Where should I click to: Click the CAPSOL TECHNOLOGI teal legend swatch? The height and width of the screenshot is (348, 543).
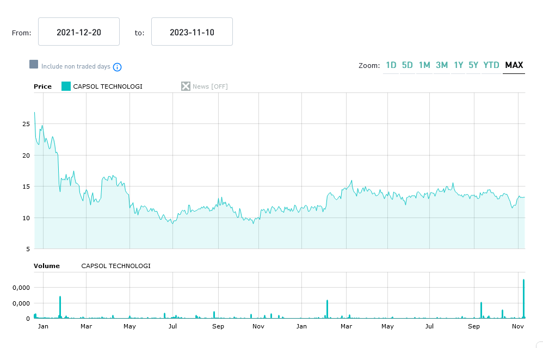[x=66, y=86]
